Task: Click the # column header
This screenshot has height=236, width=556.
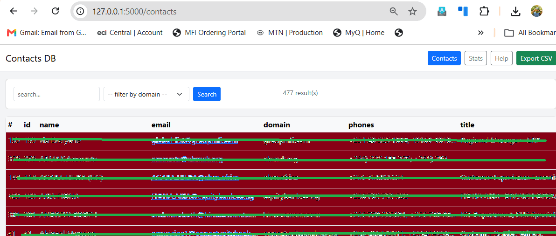Action: (10, 125)
